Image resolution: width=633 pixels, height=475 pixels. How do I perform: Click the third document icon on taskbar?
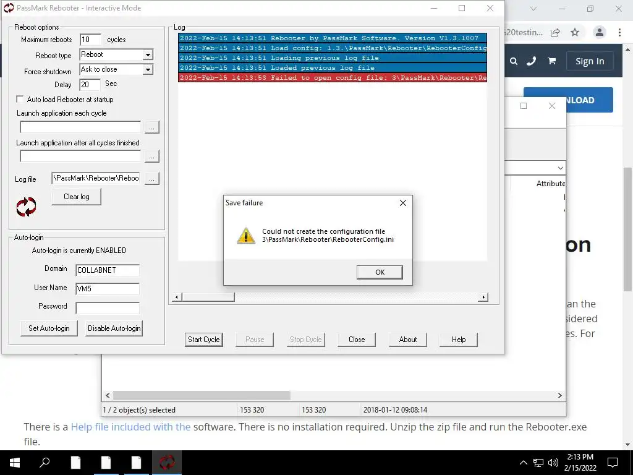pyautogui.click(x=137, y=463)
